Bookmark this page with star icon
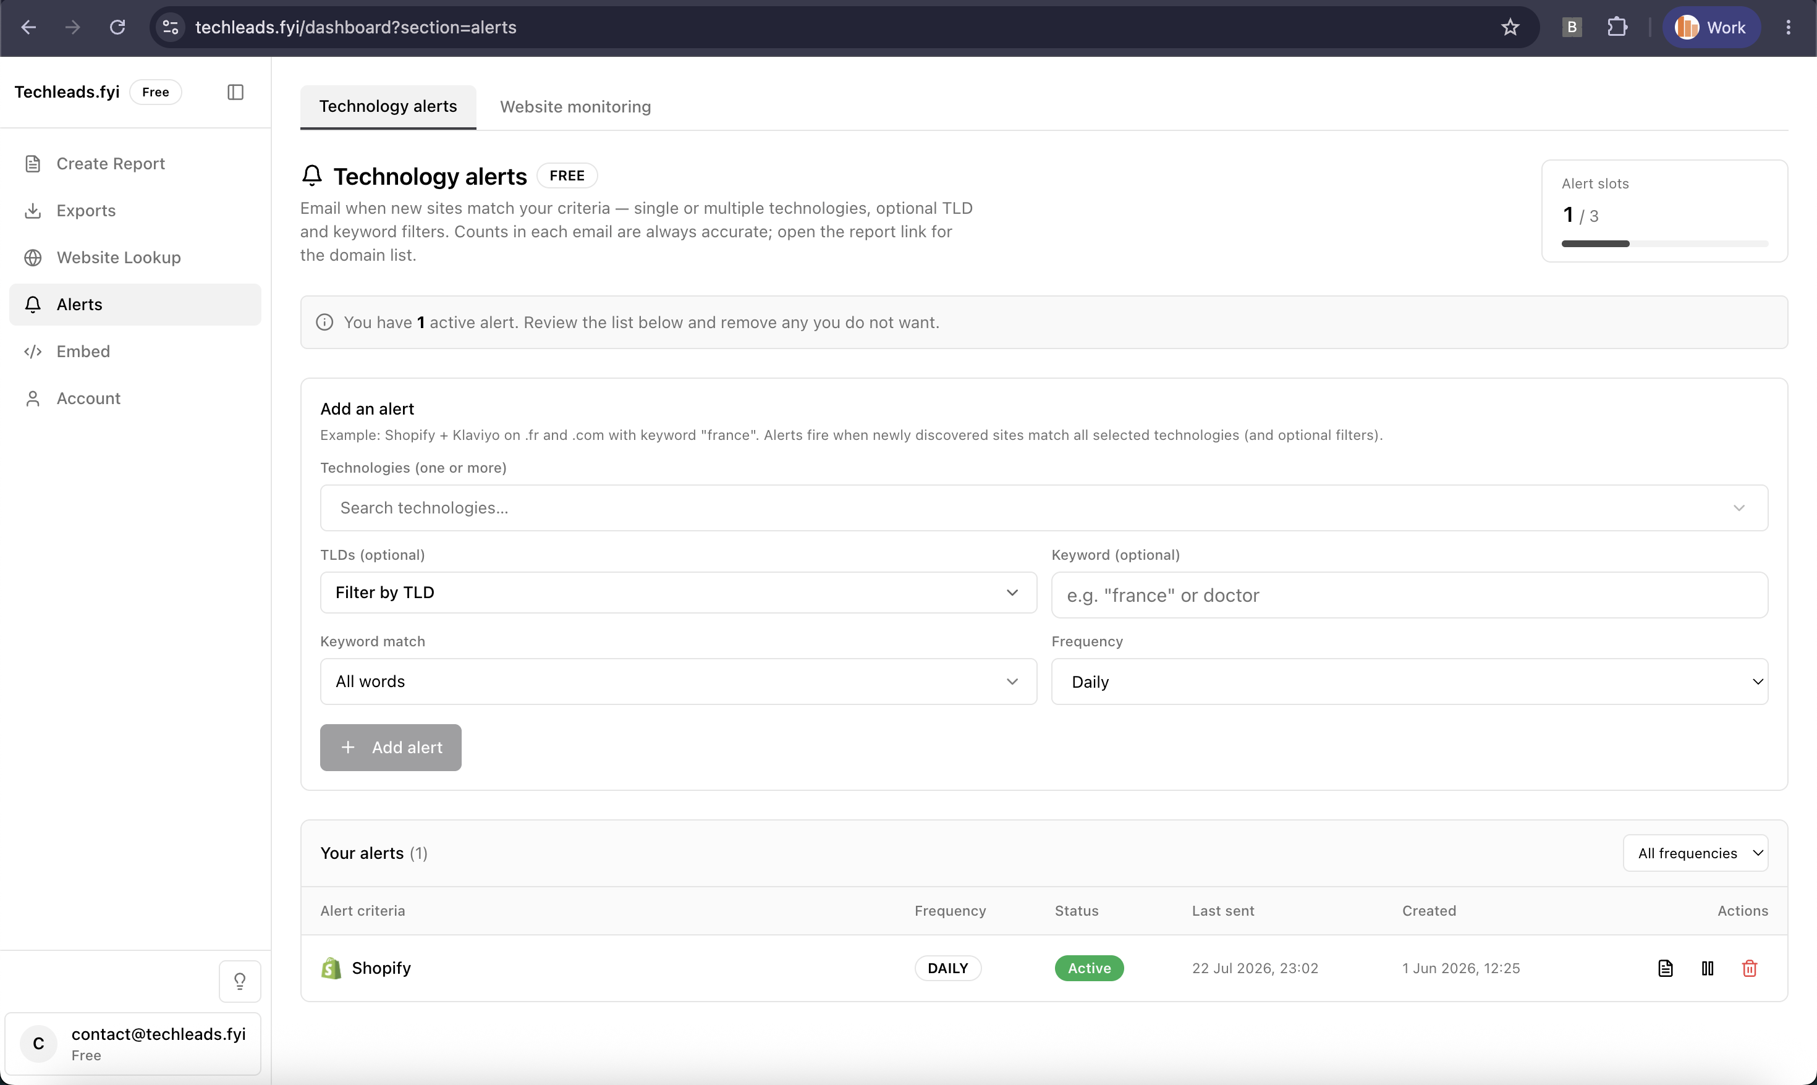 [x=1510, y=27]
